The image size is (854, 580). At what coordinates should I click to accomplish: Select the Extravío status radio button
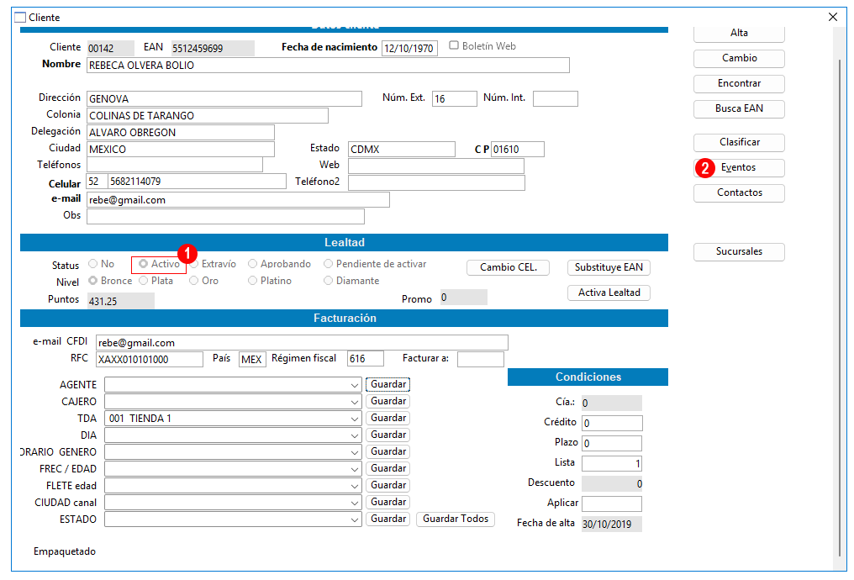[194, 264]
